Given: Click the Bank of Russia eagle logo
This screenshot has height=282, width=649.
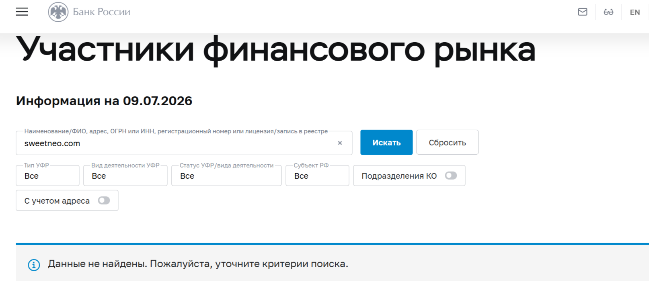Looking at the screenshot, I should click(58, 12).
